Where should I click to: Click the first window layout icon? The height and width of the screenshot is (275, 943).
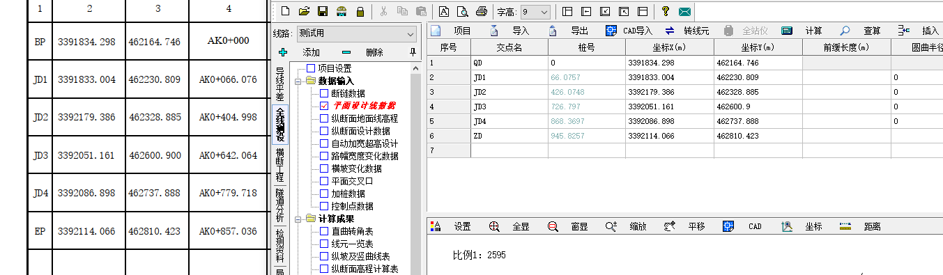click(567, 12)
